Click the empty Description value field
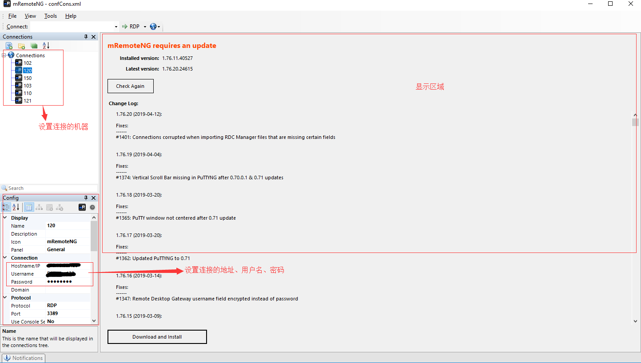Screen dimensions: 641x363 point(68,234)
